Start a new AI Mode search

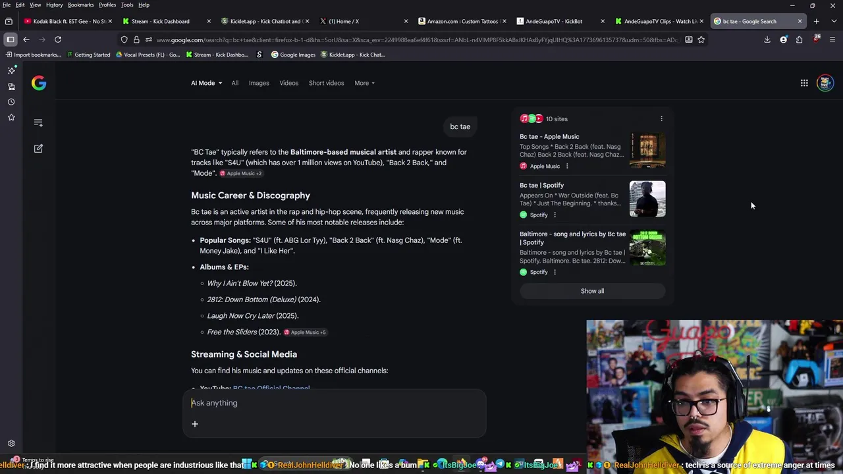coord(38,149)
